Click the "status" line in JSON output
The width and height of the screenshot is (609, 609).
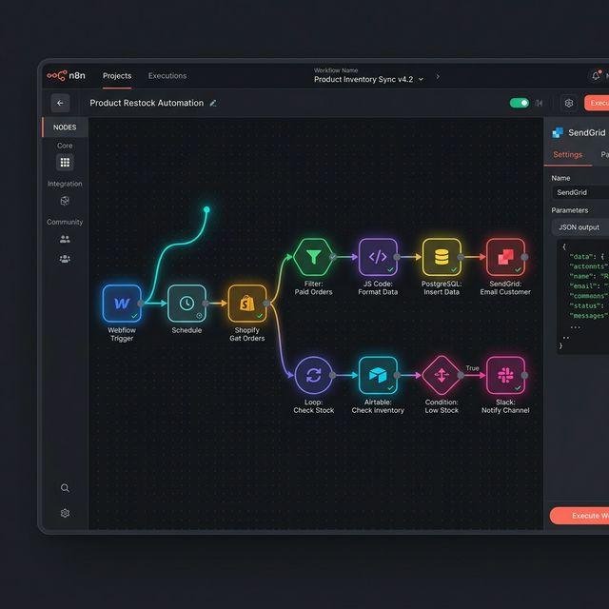click(587, 305)
